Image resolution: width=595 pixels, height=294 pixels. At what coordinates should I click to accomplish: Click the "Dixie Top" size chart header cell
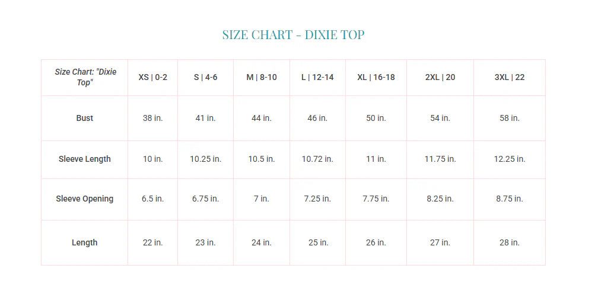85,77
